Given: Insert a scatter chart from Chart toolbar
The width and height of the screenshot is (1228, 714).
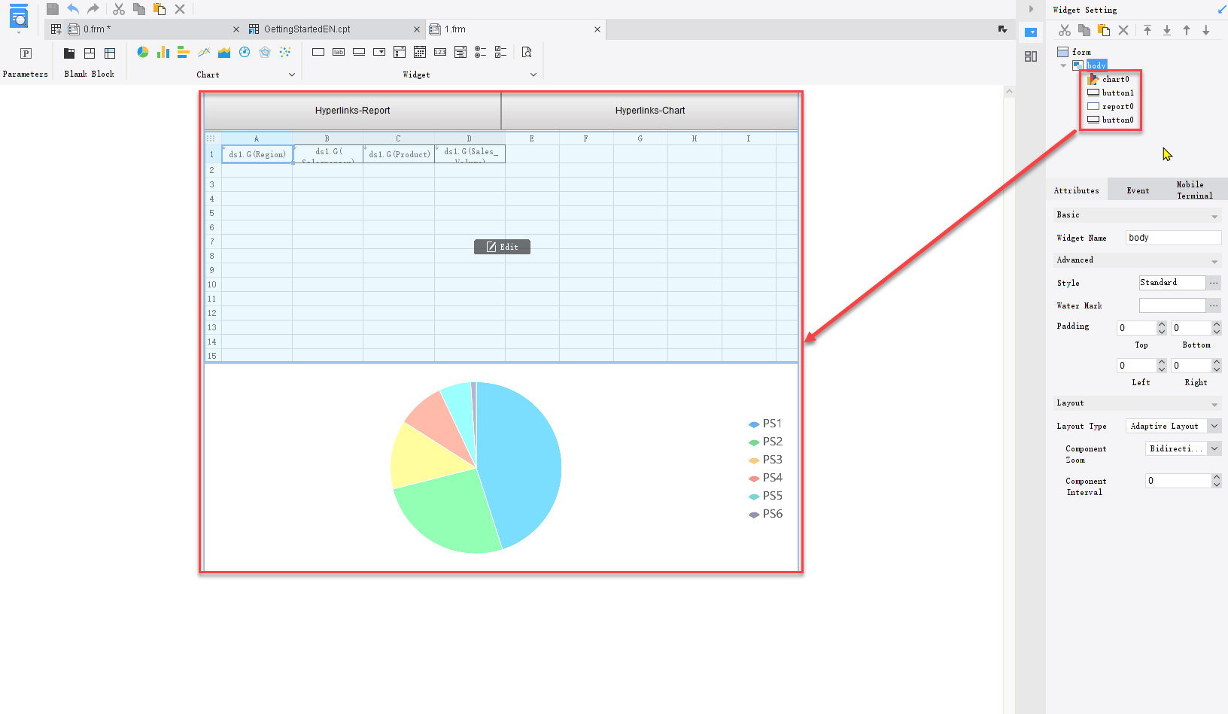Looking at the screenshot, I should (285, 52).
